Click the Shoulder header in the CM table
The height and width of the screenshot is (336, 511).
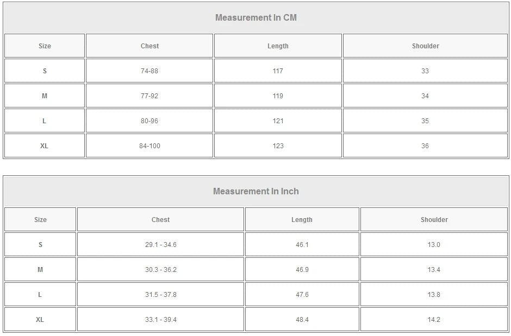tap(425, 46)
